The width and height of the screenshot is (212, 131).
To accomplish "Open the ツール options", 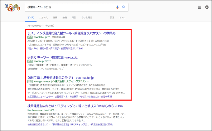I will (x=123, y=17).
